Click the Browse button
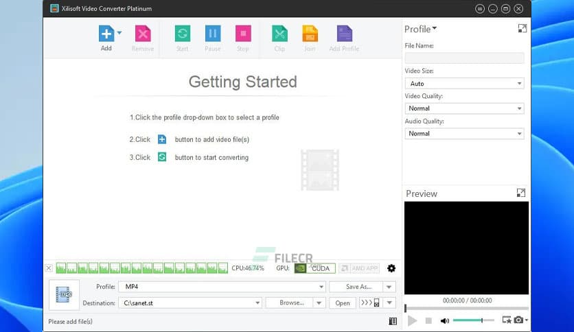 pos(289,303)
